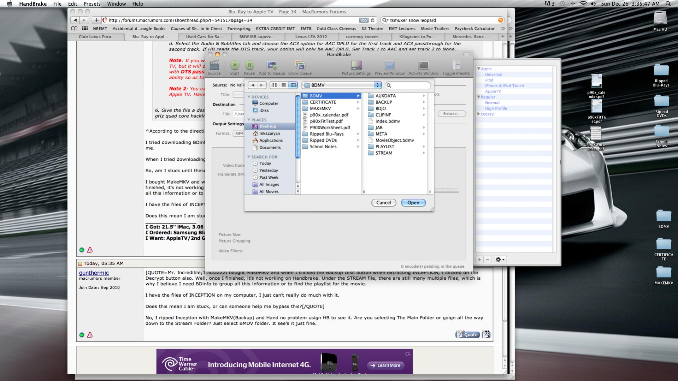The width and height of the screenshot is (678, 381).
Task: Collapse the PLACES sidebar section
Action: 249,120
